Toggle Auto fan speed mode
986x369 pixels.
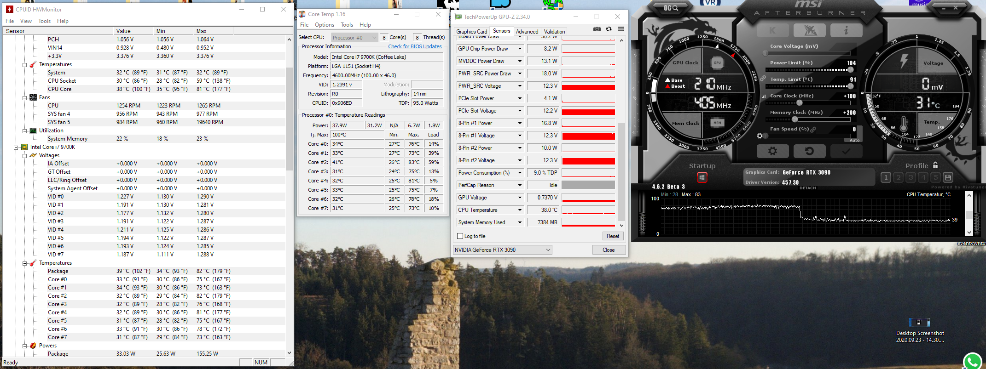854,140
